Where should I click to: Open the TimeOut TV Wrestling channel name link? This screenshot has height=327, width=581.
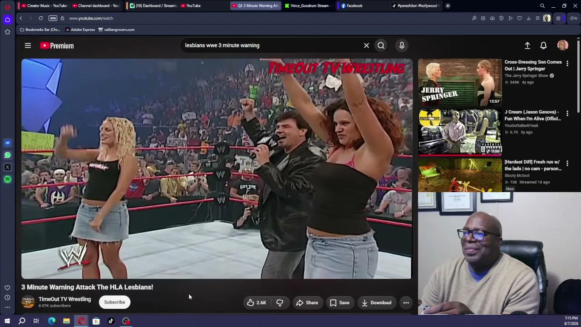65,299
